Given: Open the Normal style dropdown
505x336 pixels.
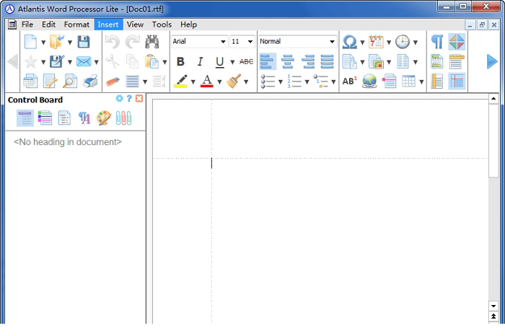Looking at the screenshot, I should tap(332, 42).
